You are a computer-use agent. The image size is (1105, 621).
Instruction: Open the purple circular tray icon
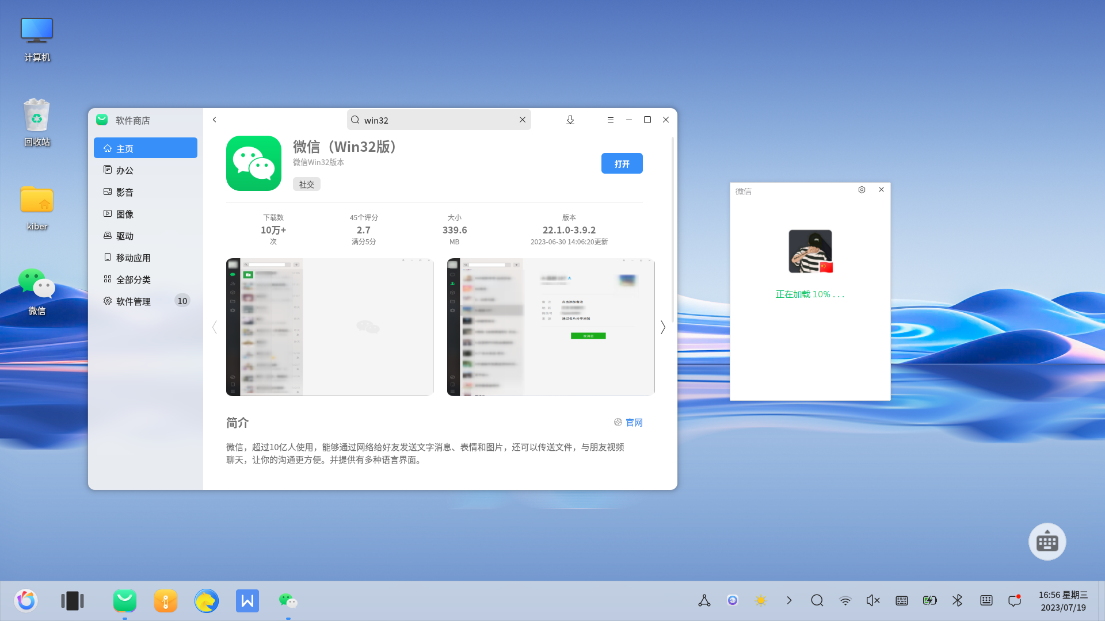pyautogui.click(x=733, y=600)
